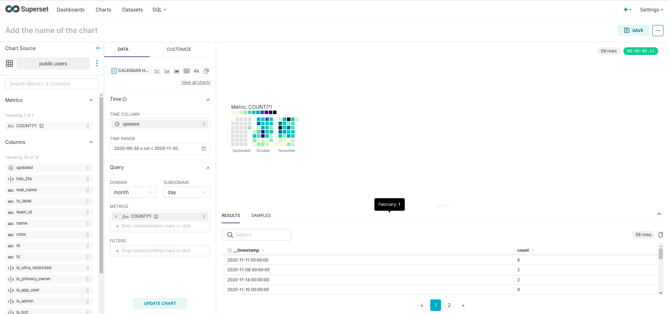
Task: Click the COUNT(*) certified info icon in Metrics list
Action: point(41,126)
